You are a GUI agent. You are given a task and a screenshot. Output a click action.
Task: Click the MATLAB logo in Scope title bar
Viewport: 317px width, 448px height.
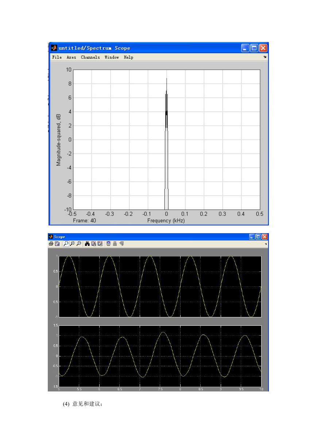[x=51, y=237]
